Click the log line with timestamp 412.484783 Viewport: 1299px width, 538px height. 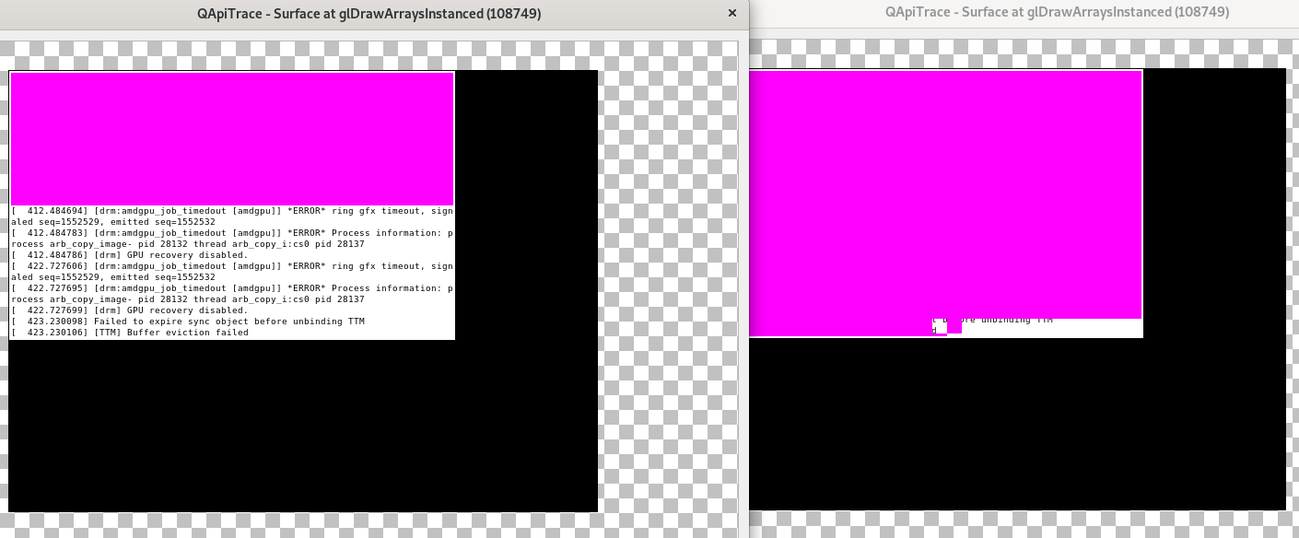pyautogui.click(x=230, y=233)
